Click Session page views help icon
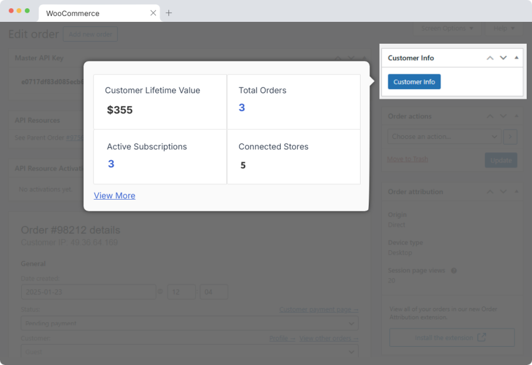The image size is (532, 365). (x=454, y=271)
